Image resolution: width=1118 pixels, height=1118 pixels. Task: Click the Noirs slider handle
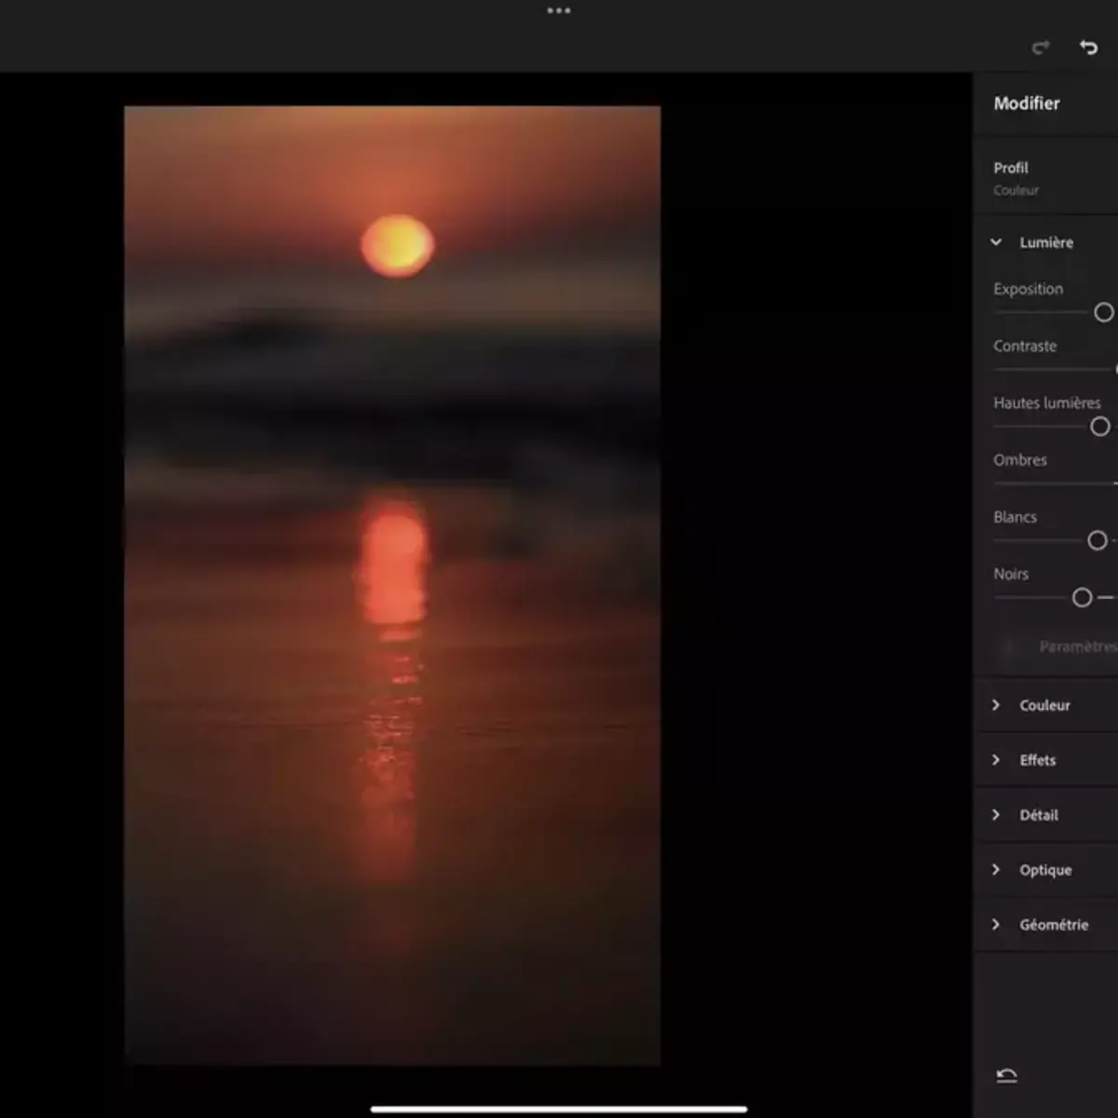point(1084,597)
